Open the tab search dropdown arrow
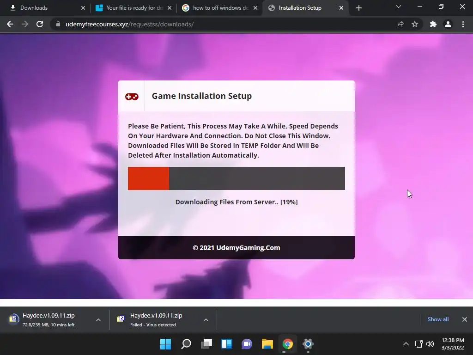 tap(399, 6)
